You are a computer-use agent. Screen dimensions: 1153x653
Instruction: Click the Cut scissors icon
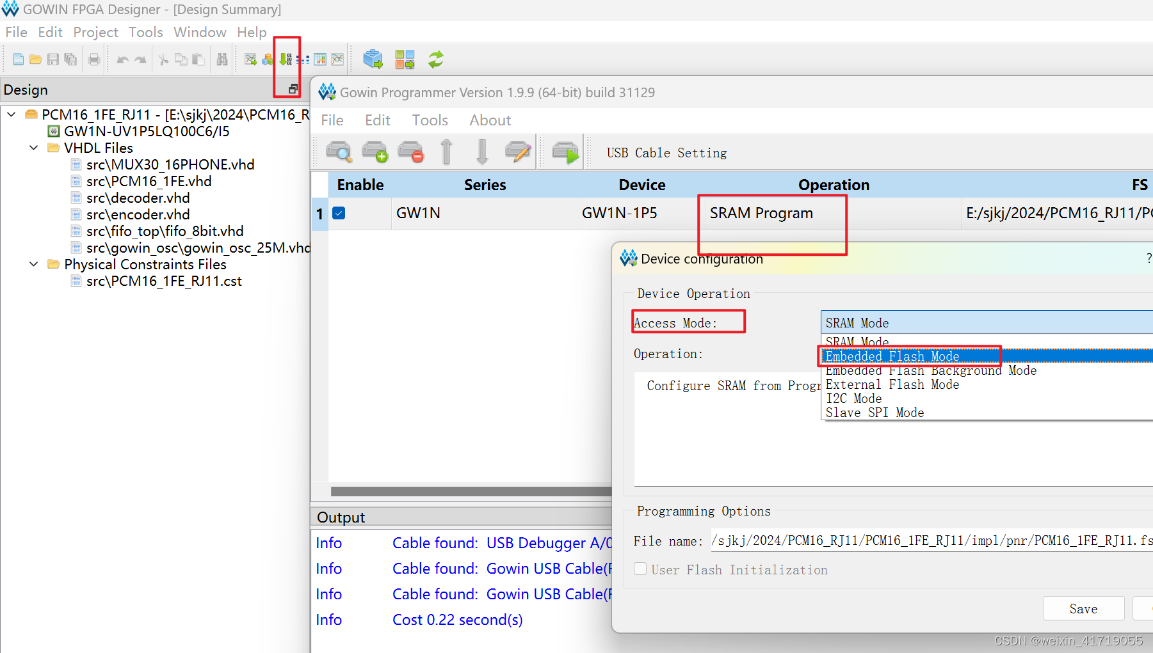pyautogui.click(x=163, y=59)
